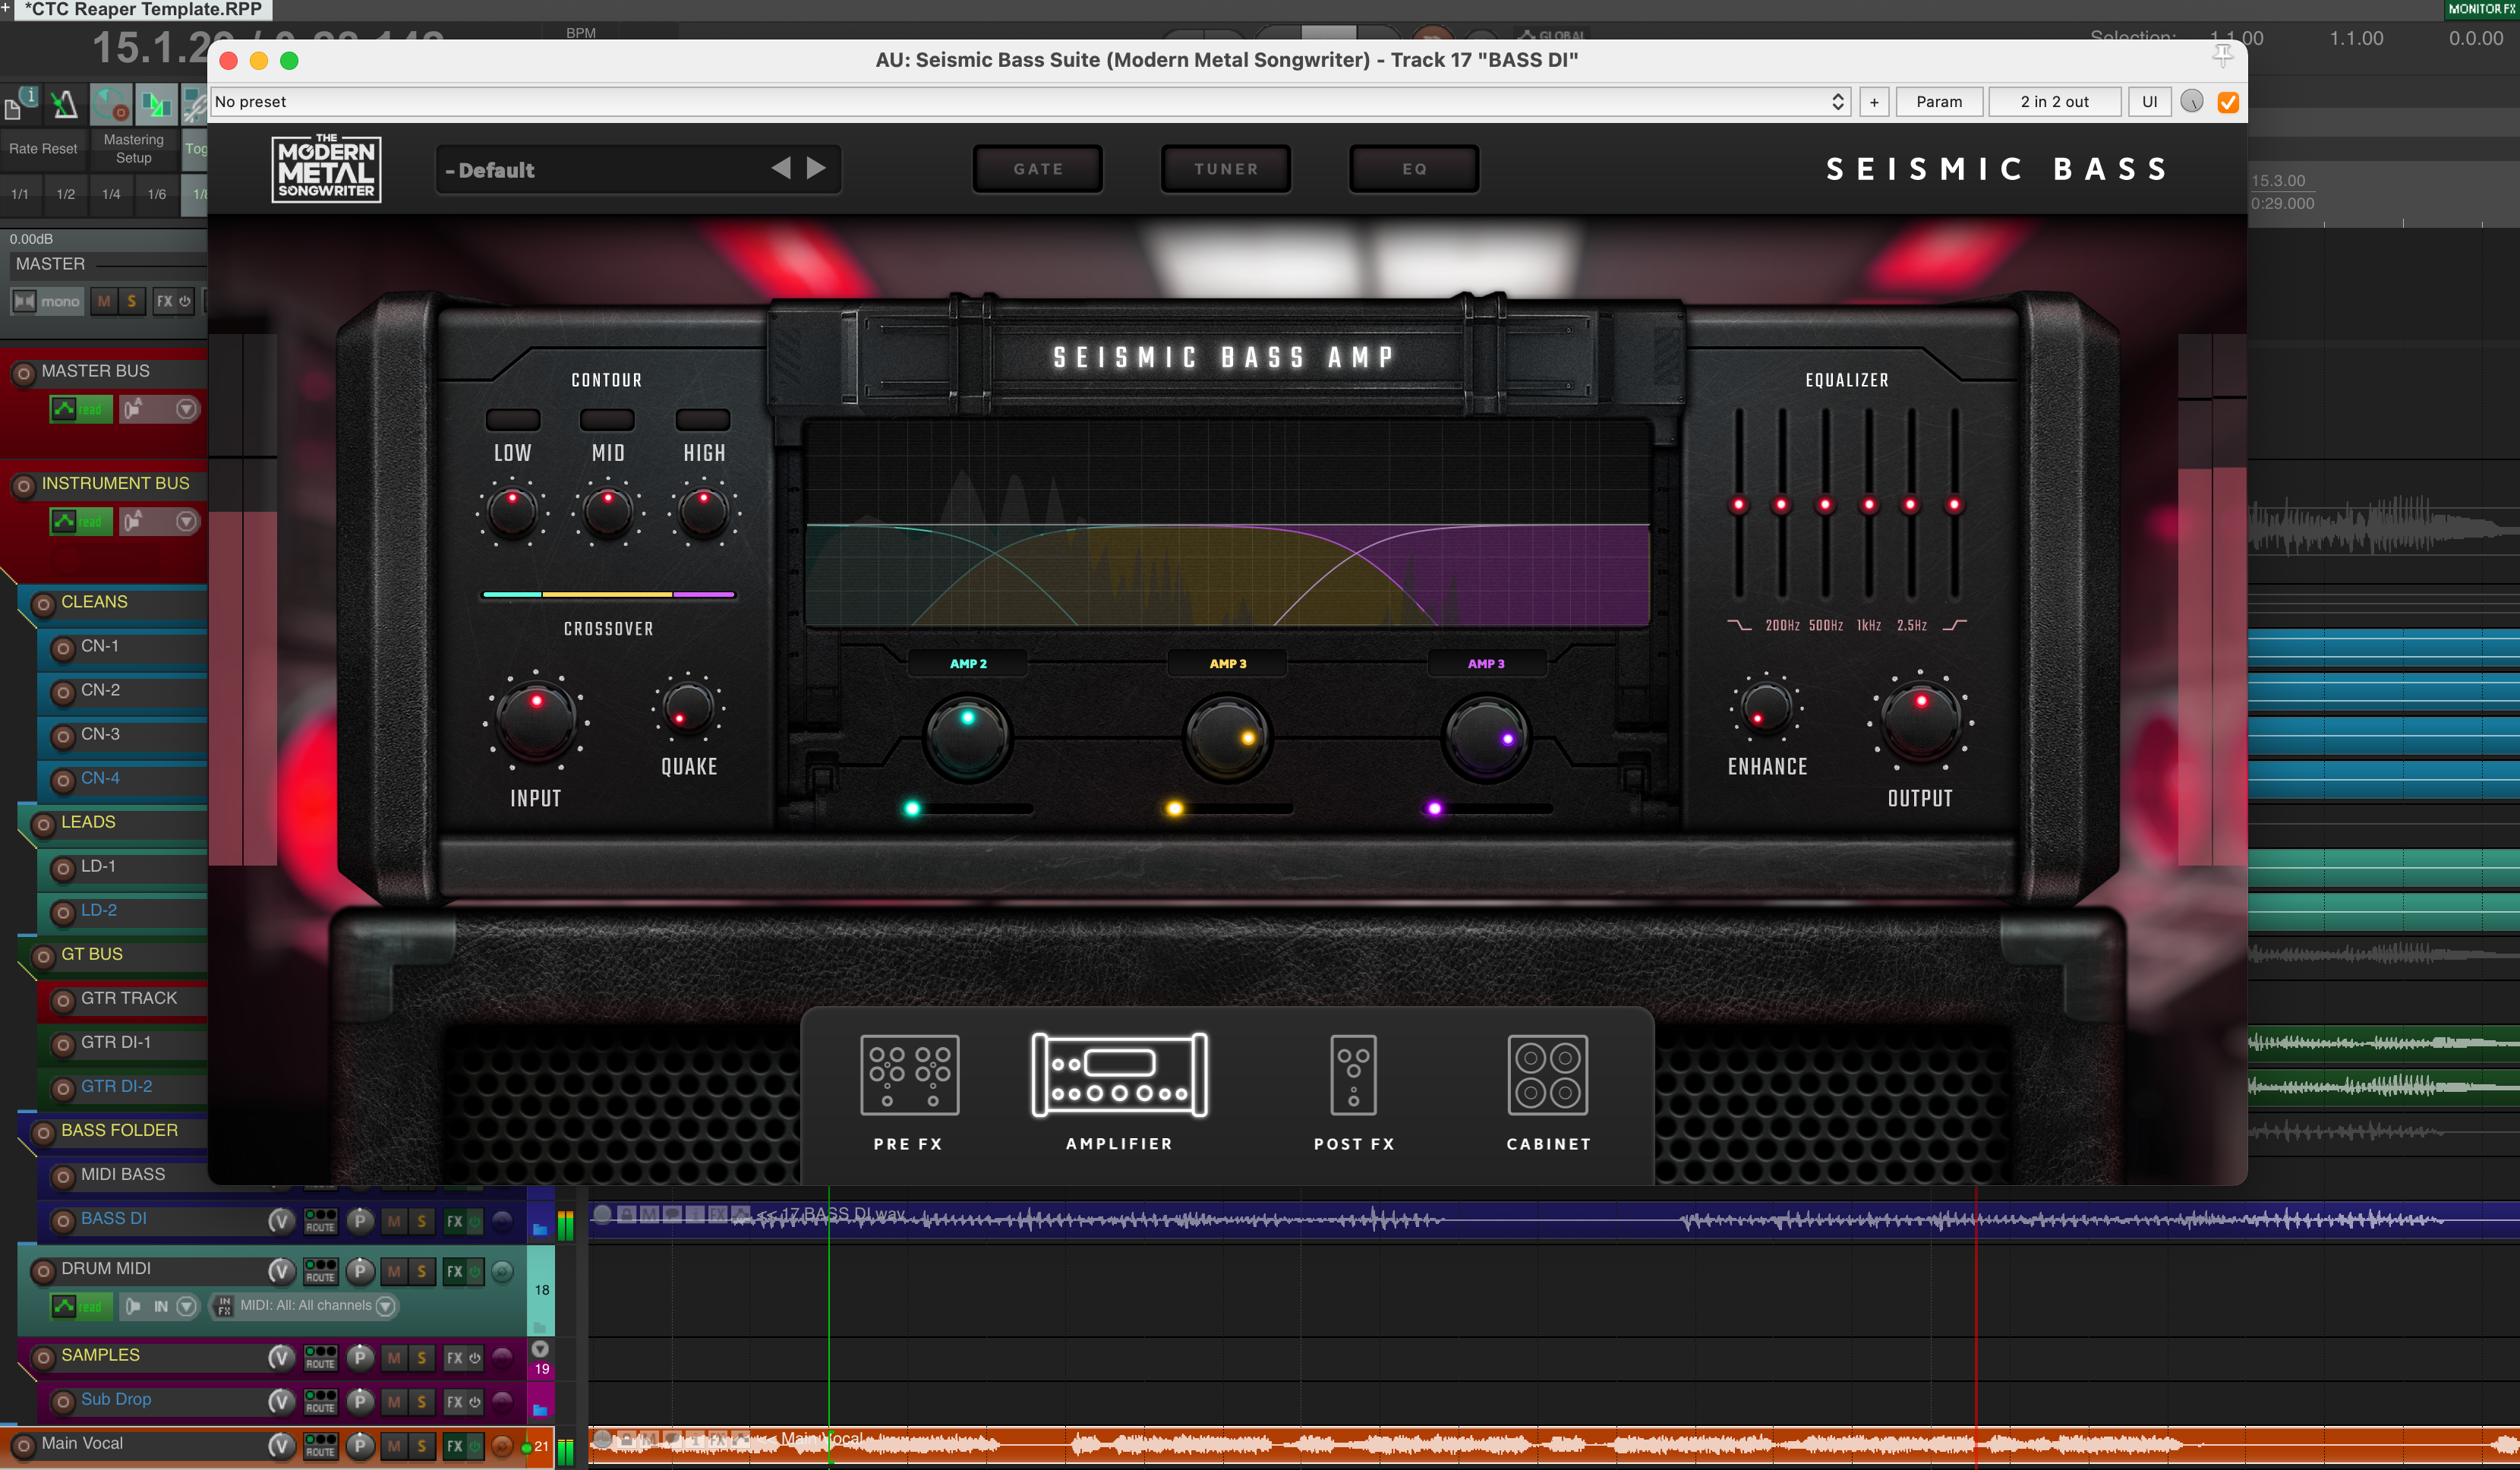Viewport: 2520px width, 1470px height.
Task: Open the TUNER tab
Action: point(1225,169)
